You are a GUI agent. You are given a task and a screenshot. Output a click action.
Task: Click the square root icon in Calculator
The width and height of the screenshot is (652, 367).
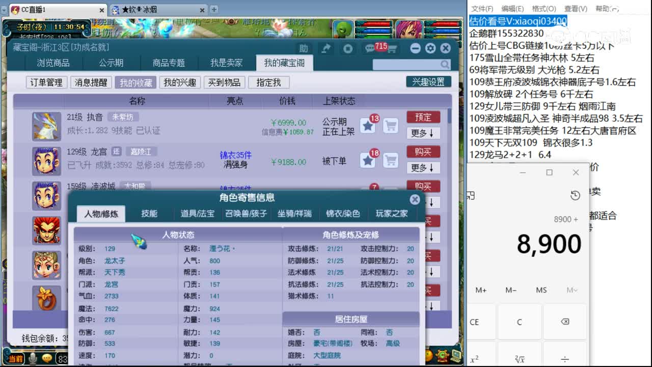[x=520, y=358]
